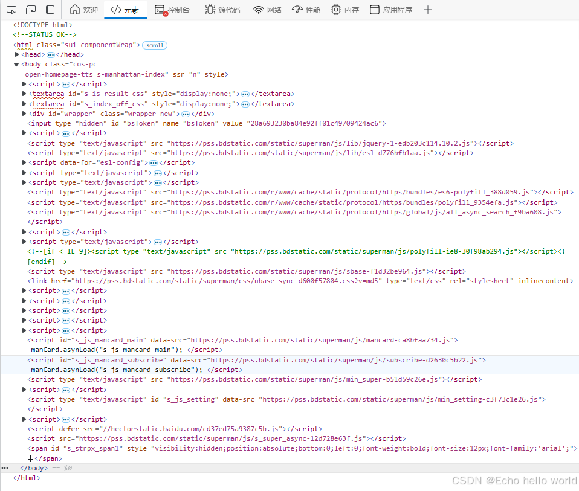The width and height of the screenshot is (579, 491).
Task: Expand the div wrapper node
Action: [x=24, y=114]
